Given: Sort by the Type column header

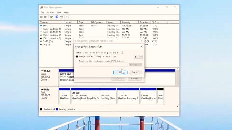Looking at the screenshot, I should pyautogui.click(x=84, y=22).
